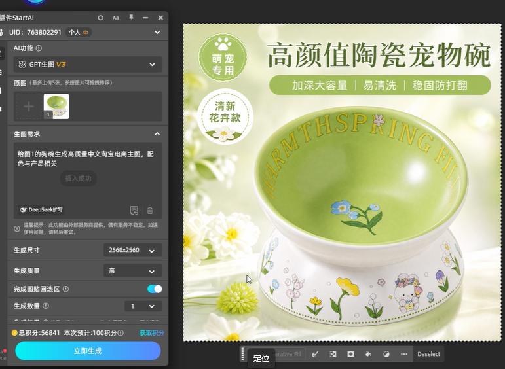Open the three-dots more options in taskbar

click(404, 354)
